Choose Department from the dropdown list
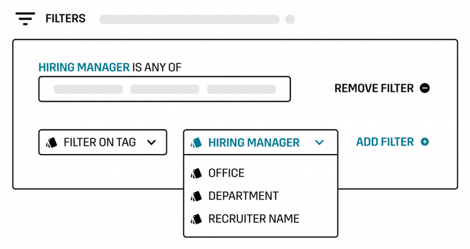The width and height of the screenshot is (470, 249). pyautogui.click(x=243, y=196)
